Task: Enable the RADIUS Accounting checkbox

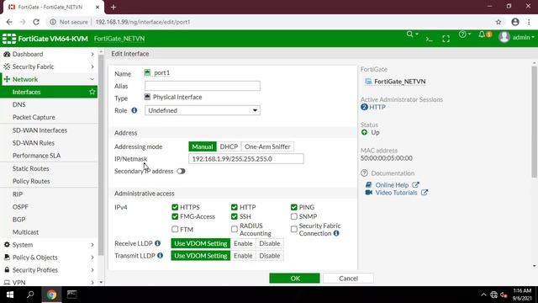Action: click(x=235, y=229)
